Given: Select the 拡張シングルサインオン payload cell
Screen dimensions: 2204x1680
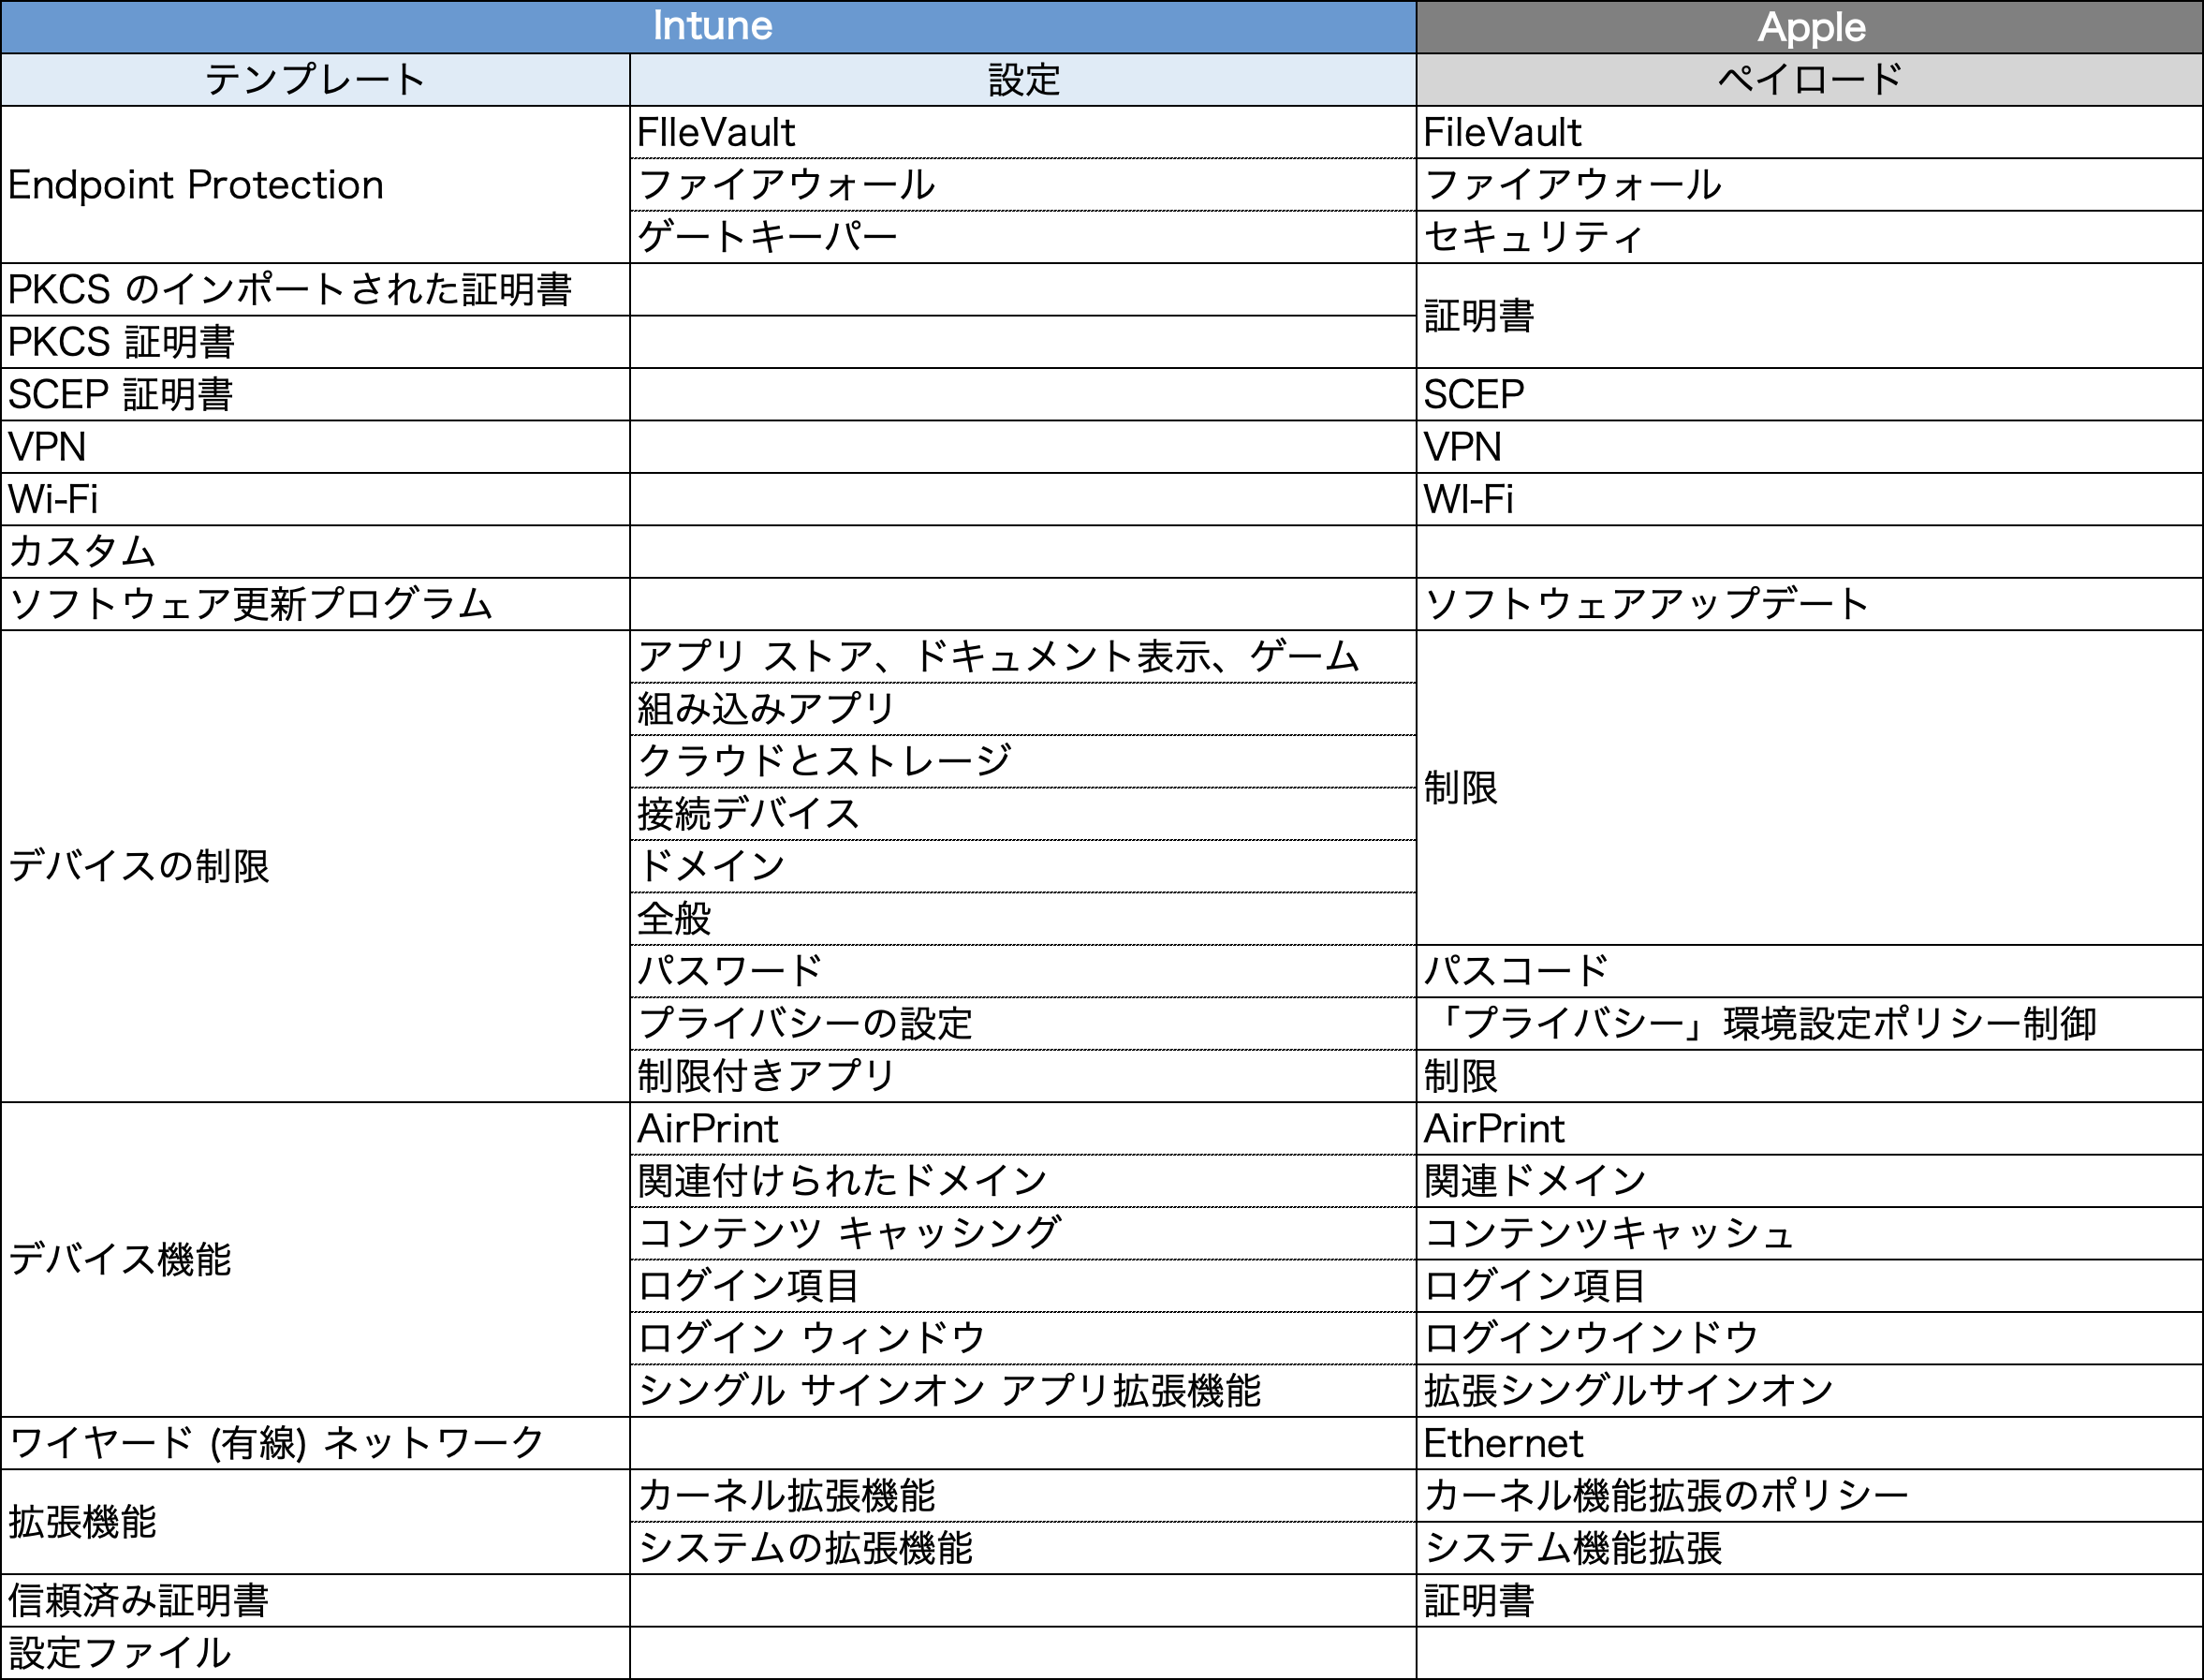Looking at the screenshot, I should [1628, 1390].
